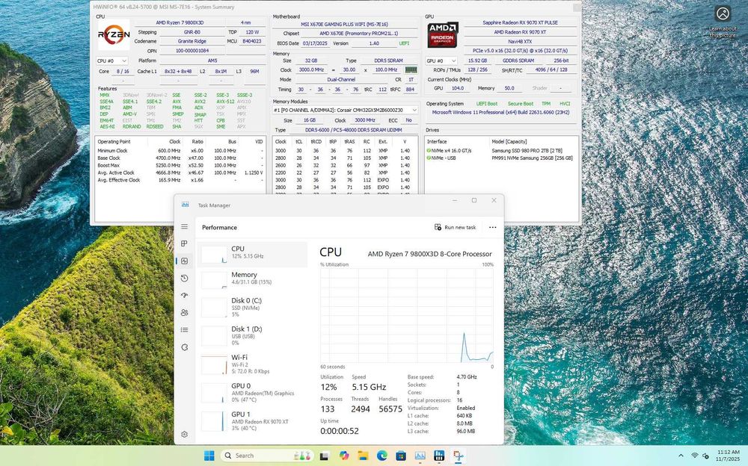
Task: Open memory module dropdown Corsair CMH32GX5M2B6000Z30
Action: pos(346,110)
